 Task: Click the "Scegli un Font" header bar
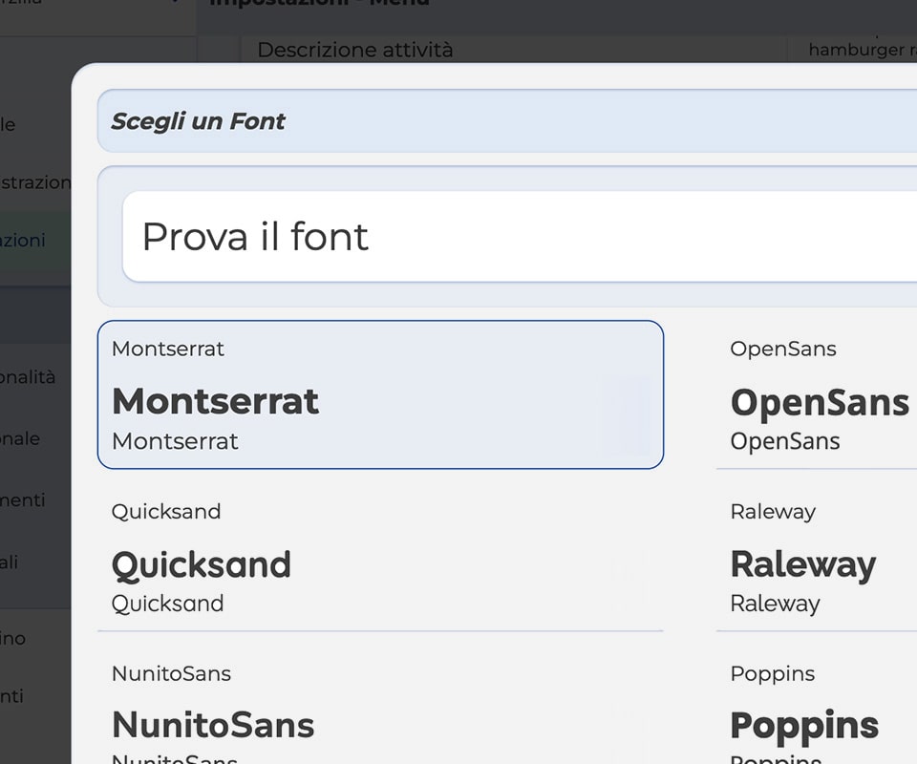506,121
